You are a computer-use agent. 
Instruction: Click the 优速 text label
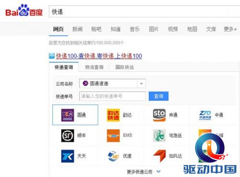tap(127, 156)
